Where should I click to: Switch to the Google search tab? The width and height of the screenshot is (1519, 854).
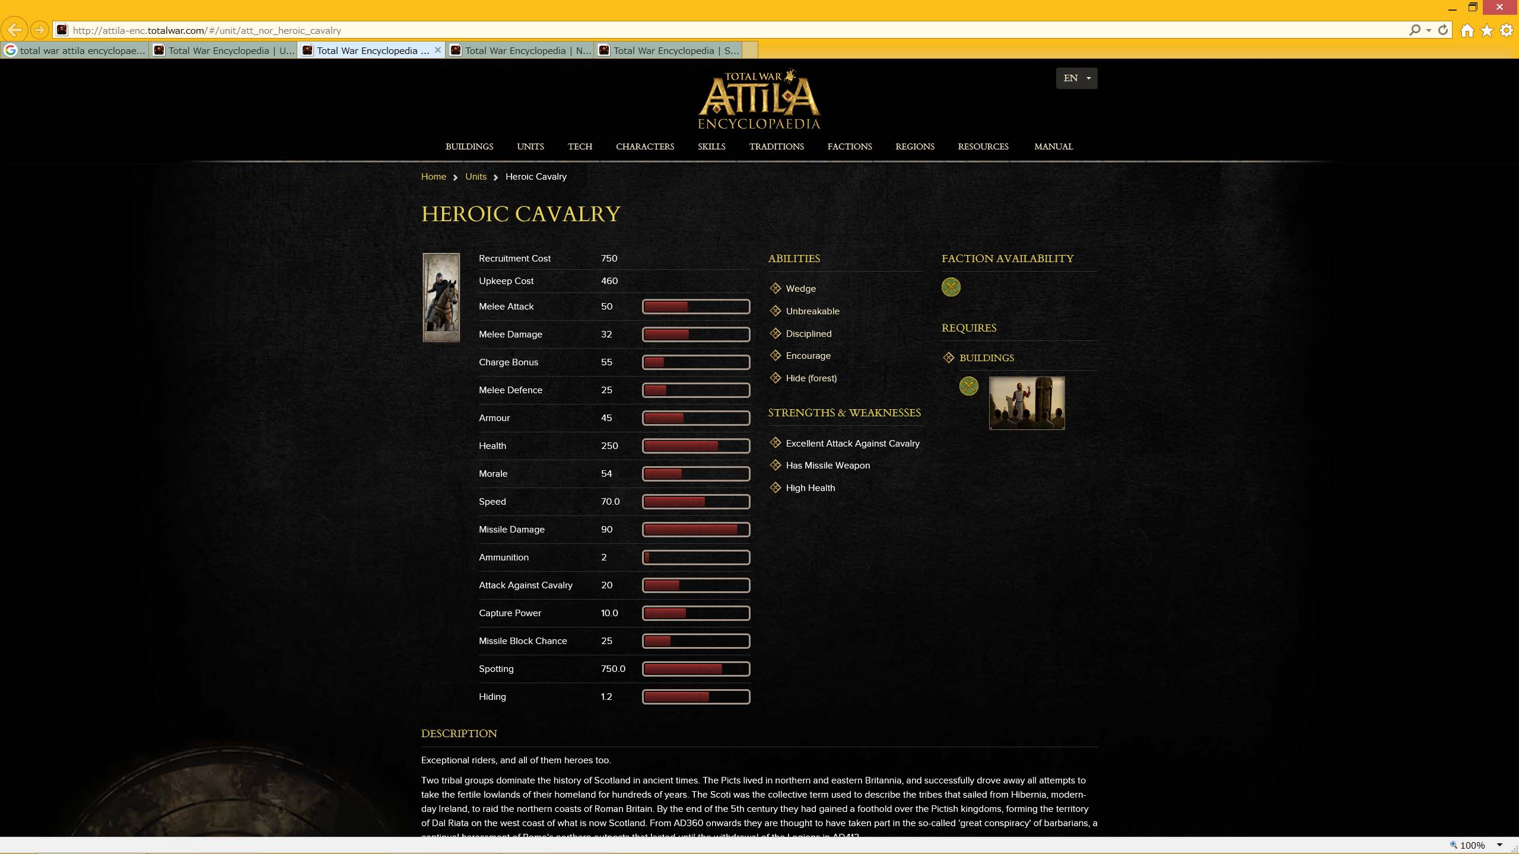pos(75,50)
